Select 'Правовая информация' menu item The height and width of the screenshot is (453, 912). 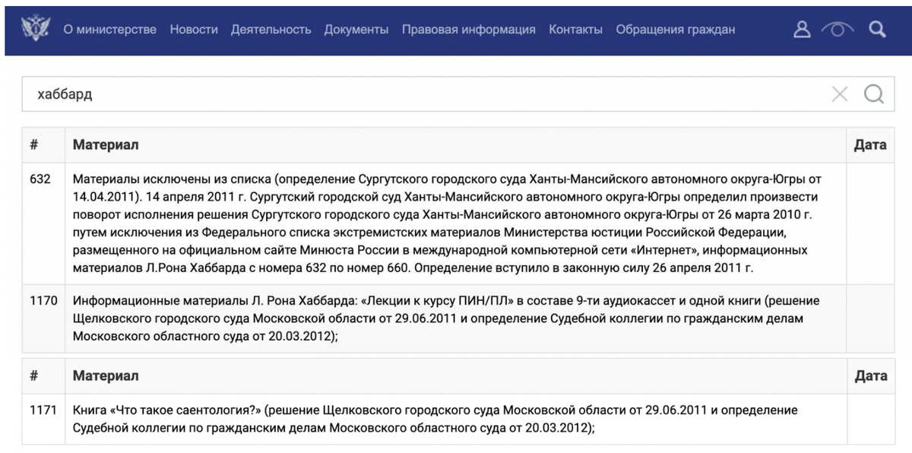(x=469, y=30)
